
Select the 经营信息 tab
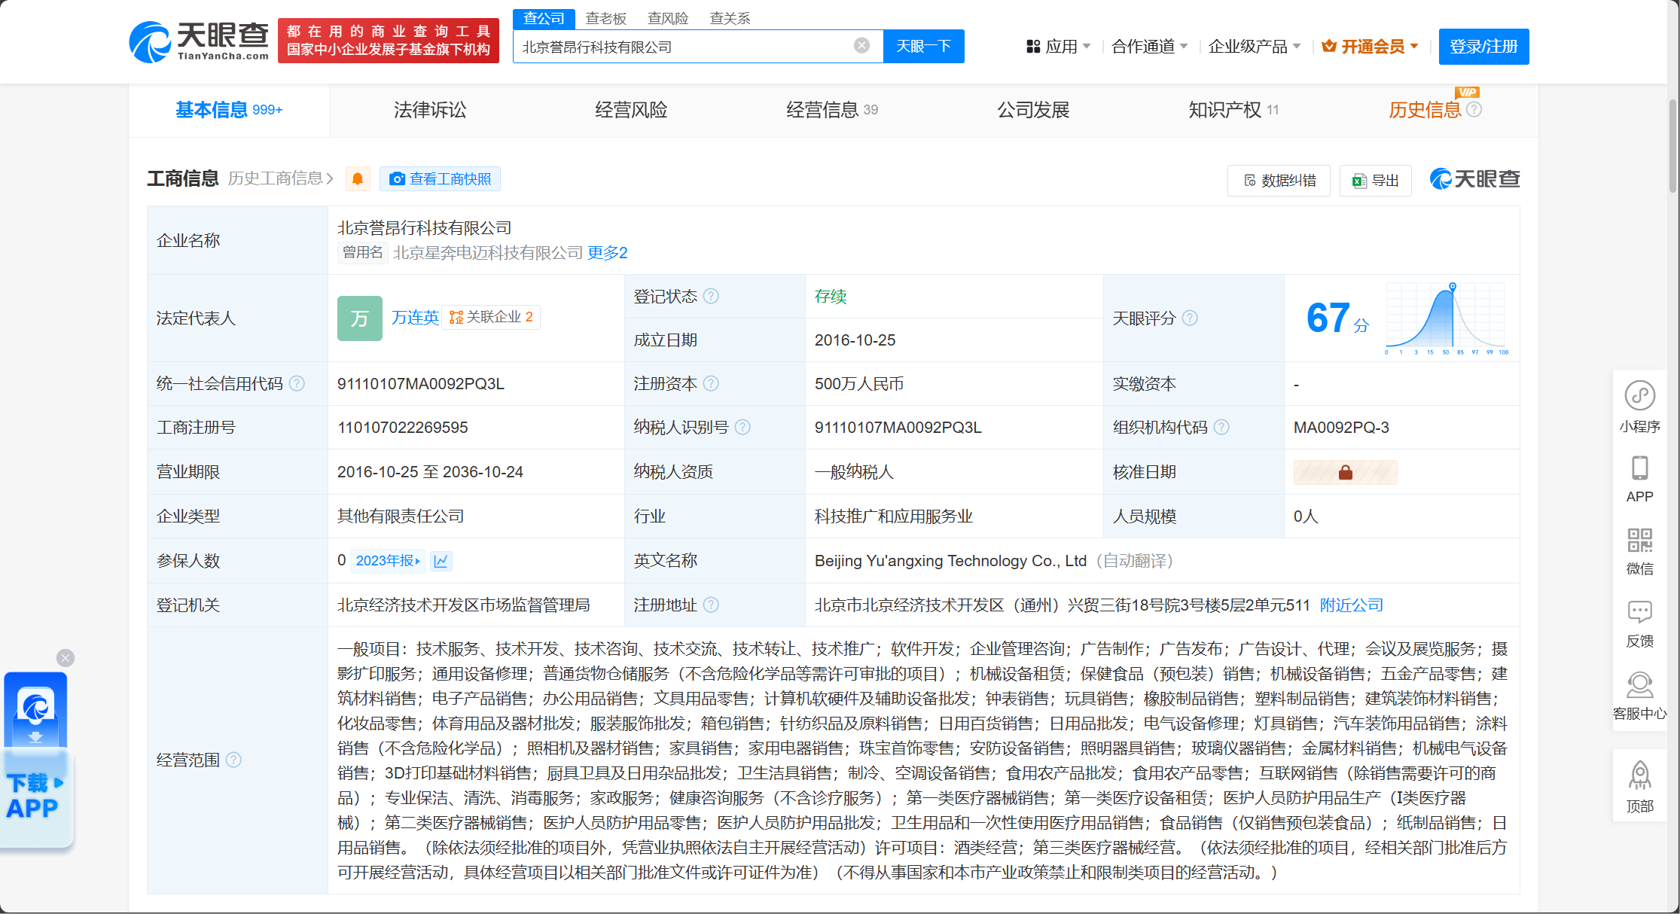tap(832, 110)
